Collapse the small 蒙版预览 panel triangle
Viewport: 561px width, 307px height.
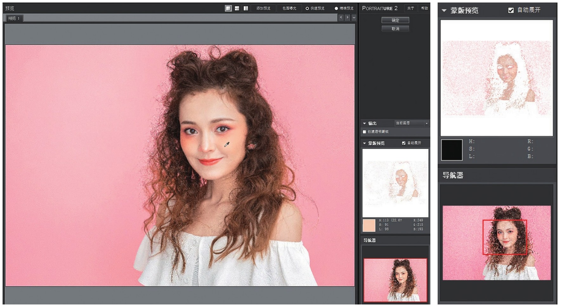click(364, 143)
